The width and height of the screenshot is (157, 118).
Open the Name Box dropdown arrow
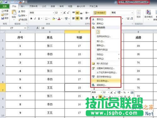pos(25,28)
